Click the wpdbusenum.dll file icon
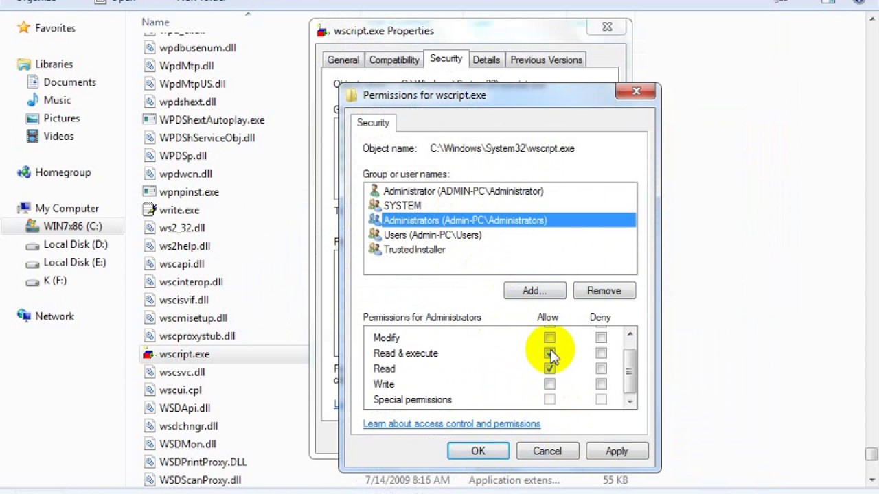The height and width of the screenshot is (494, 879). (x=148, y=48)
